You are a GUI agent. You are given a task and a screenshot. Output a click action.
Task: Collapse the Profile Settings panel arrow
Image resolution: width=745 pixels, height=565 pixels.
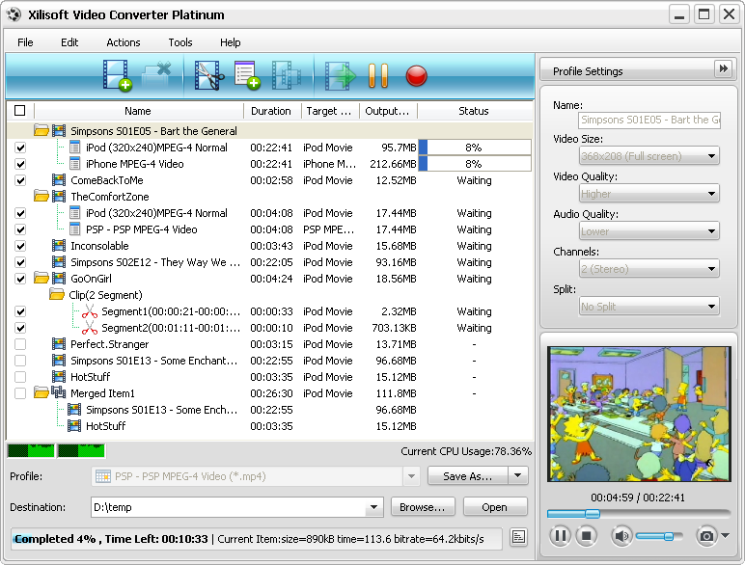coord(723,69)
